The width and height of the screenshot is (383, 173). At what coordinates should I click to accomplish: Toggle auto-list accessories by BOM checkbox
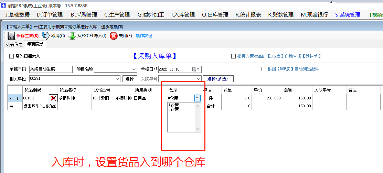(x=264, y=69)
